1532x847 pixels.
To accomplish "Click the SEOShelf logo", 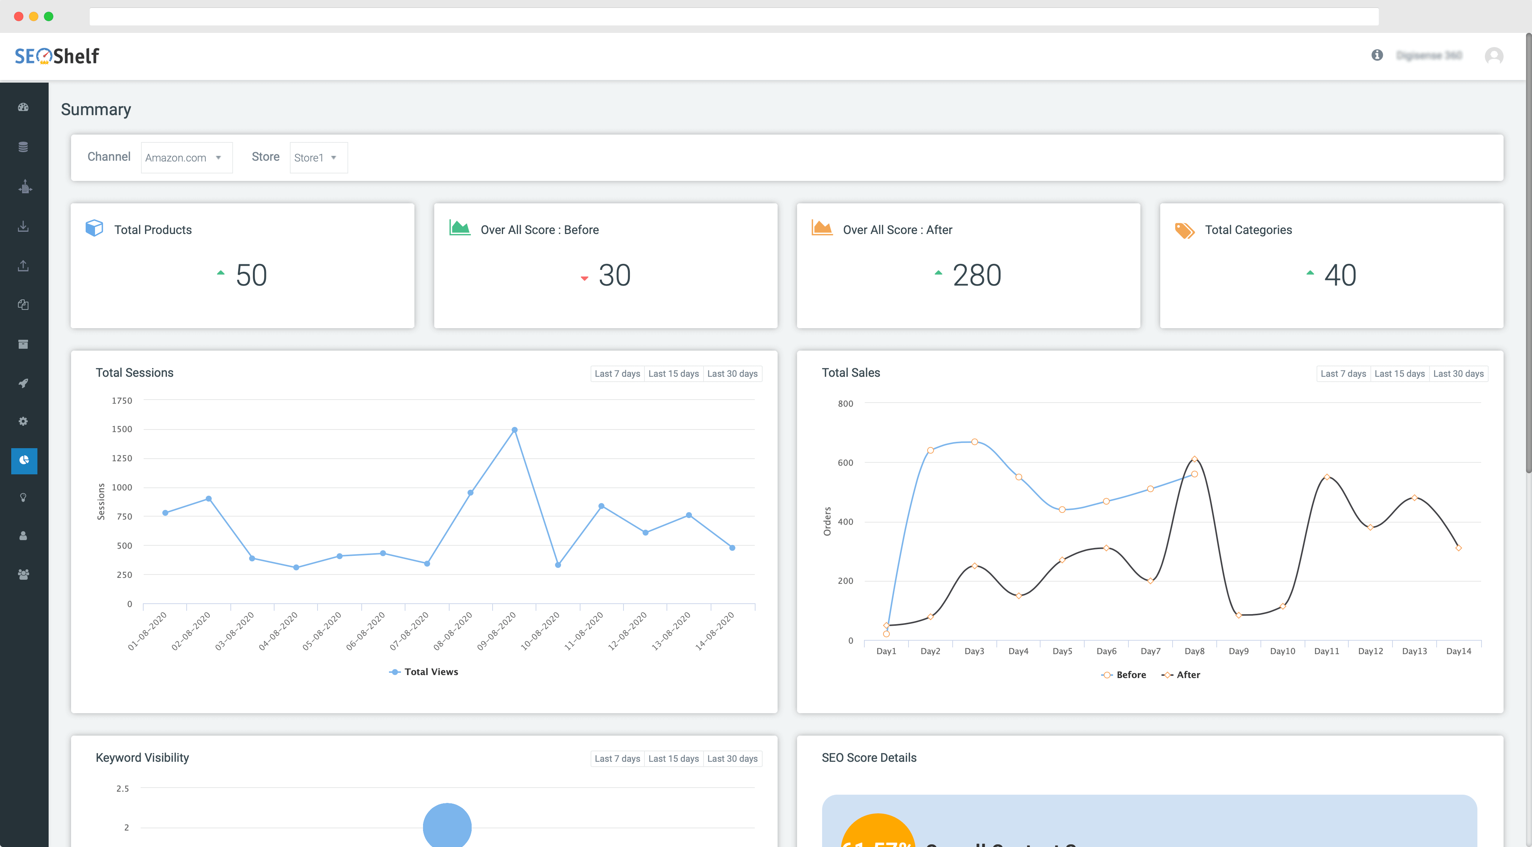I will pos(57,56).
